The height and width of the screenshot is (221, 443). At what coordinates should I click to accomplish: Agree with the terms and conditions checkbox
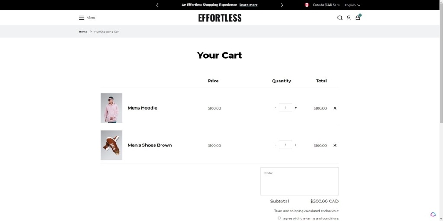click(279, 218)
